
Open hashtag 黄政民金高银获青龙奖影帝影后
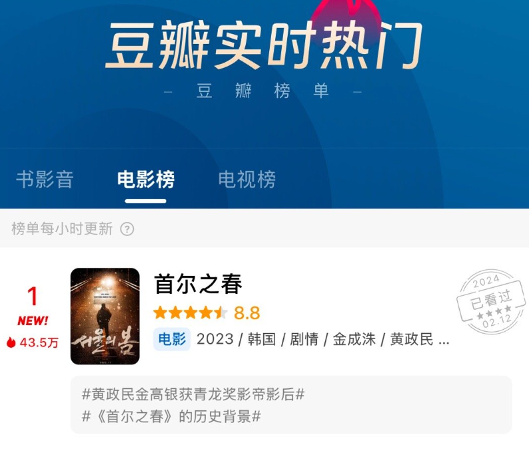point(193,394)
